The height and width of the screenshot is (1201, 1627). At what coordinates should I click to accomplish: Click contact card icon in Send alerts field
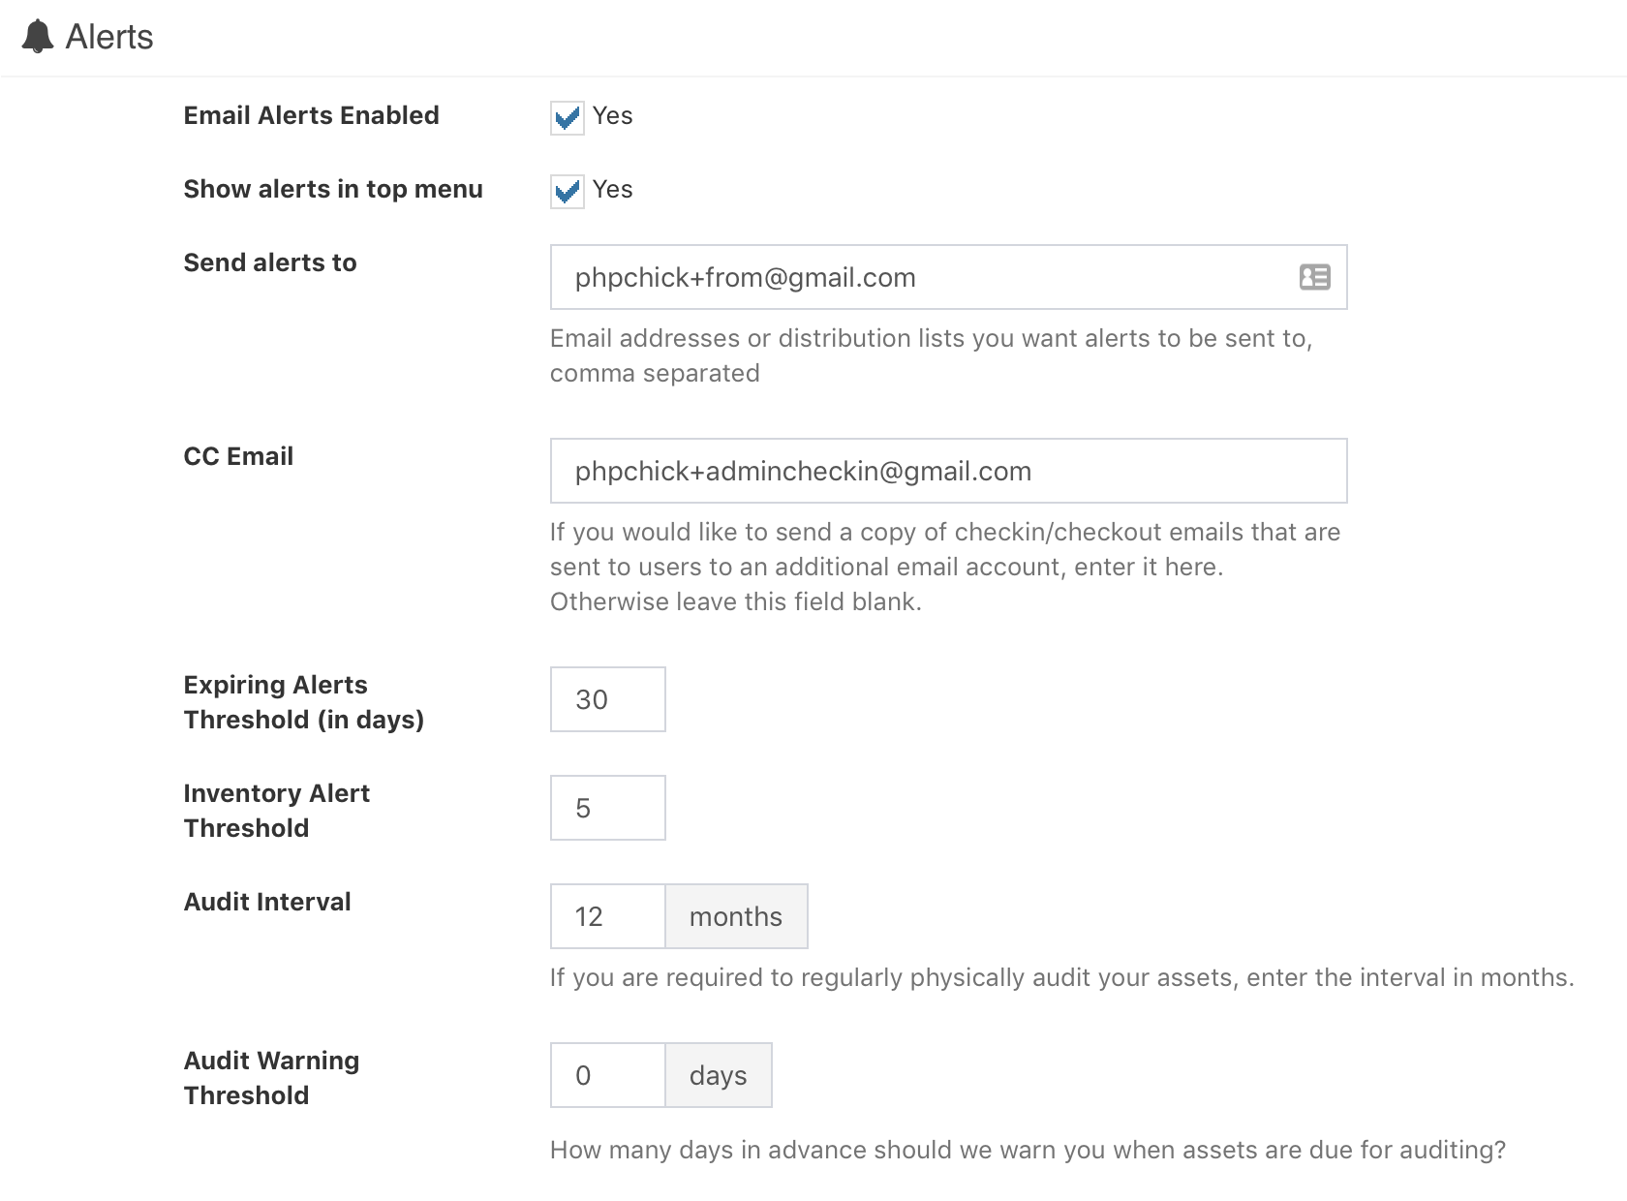click(1314, 277)
